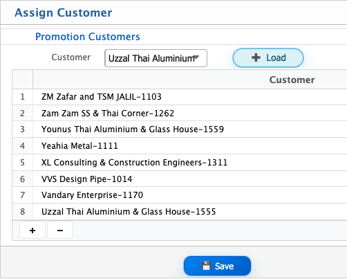This screenshot has height=279, width=347.
Task: Click row number 8 cell
Action: point(22,212)
